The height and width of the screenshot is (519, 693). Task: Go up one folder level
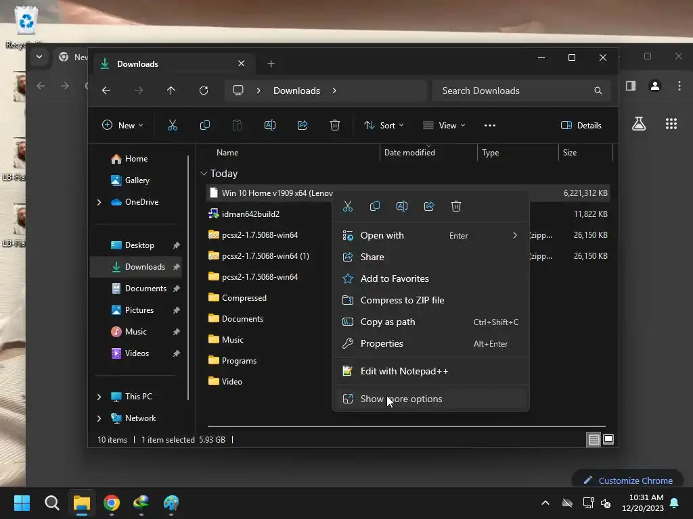click(171, 91)
